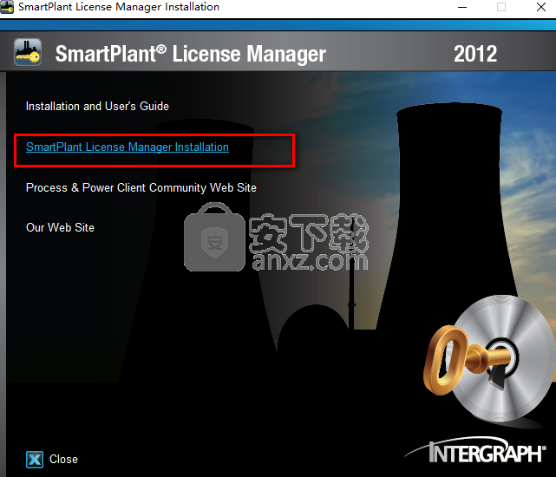Image resolution: width=556 pixels, height=477 pixels.
Task: Click the blue X Close icon
Action: [35, 459]
